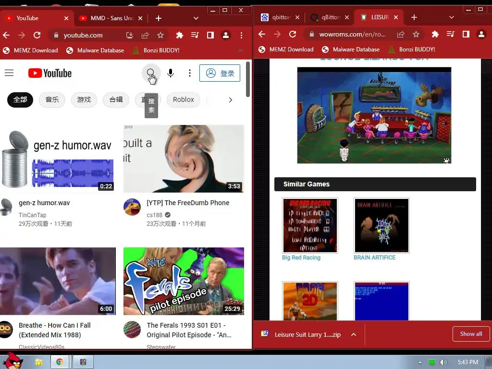Click MEMZ Download bookmark in wowroms window
The image size is (492, 369).
tap(286, 49)
